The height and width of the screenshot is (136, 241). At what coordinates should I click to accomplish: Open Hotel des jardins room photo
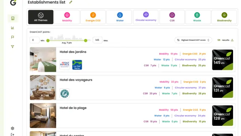coord(43,60)
